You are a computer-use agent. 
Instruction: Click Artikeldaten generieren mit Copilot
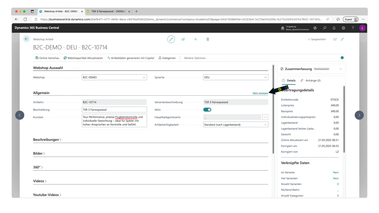(131, 58)
